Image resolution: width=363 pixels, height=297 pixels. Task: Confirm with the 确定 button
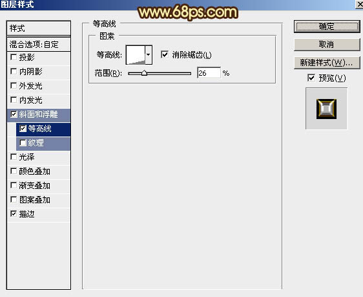pos(327,27)
